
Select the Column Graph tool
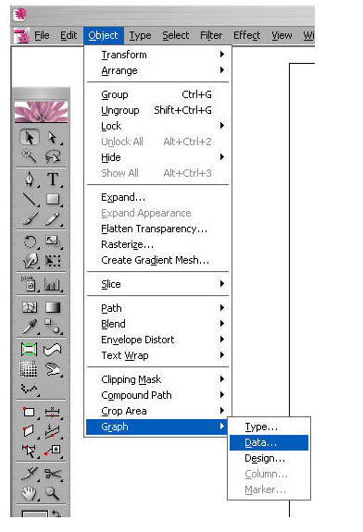click(53, 284)
